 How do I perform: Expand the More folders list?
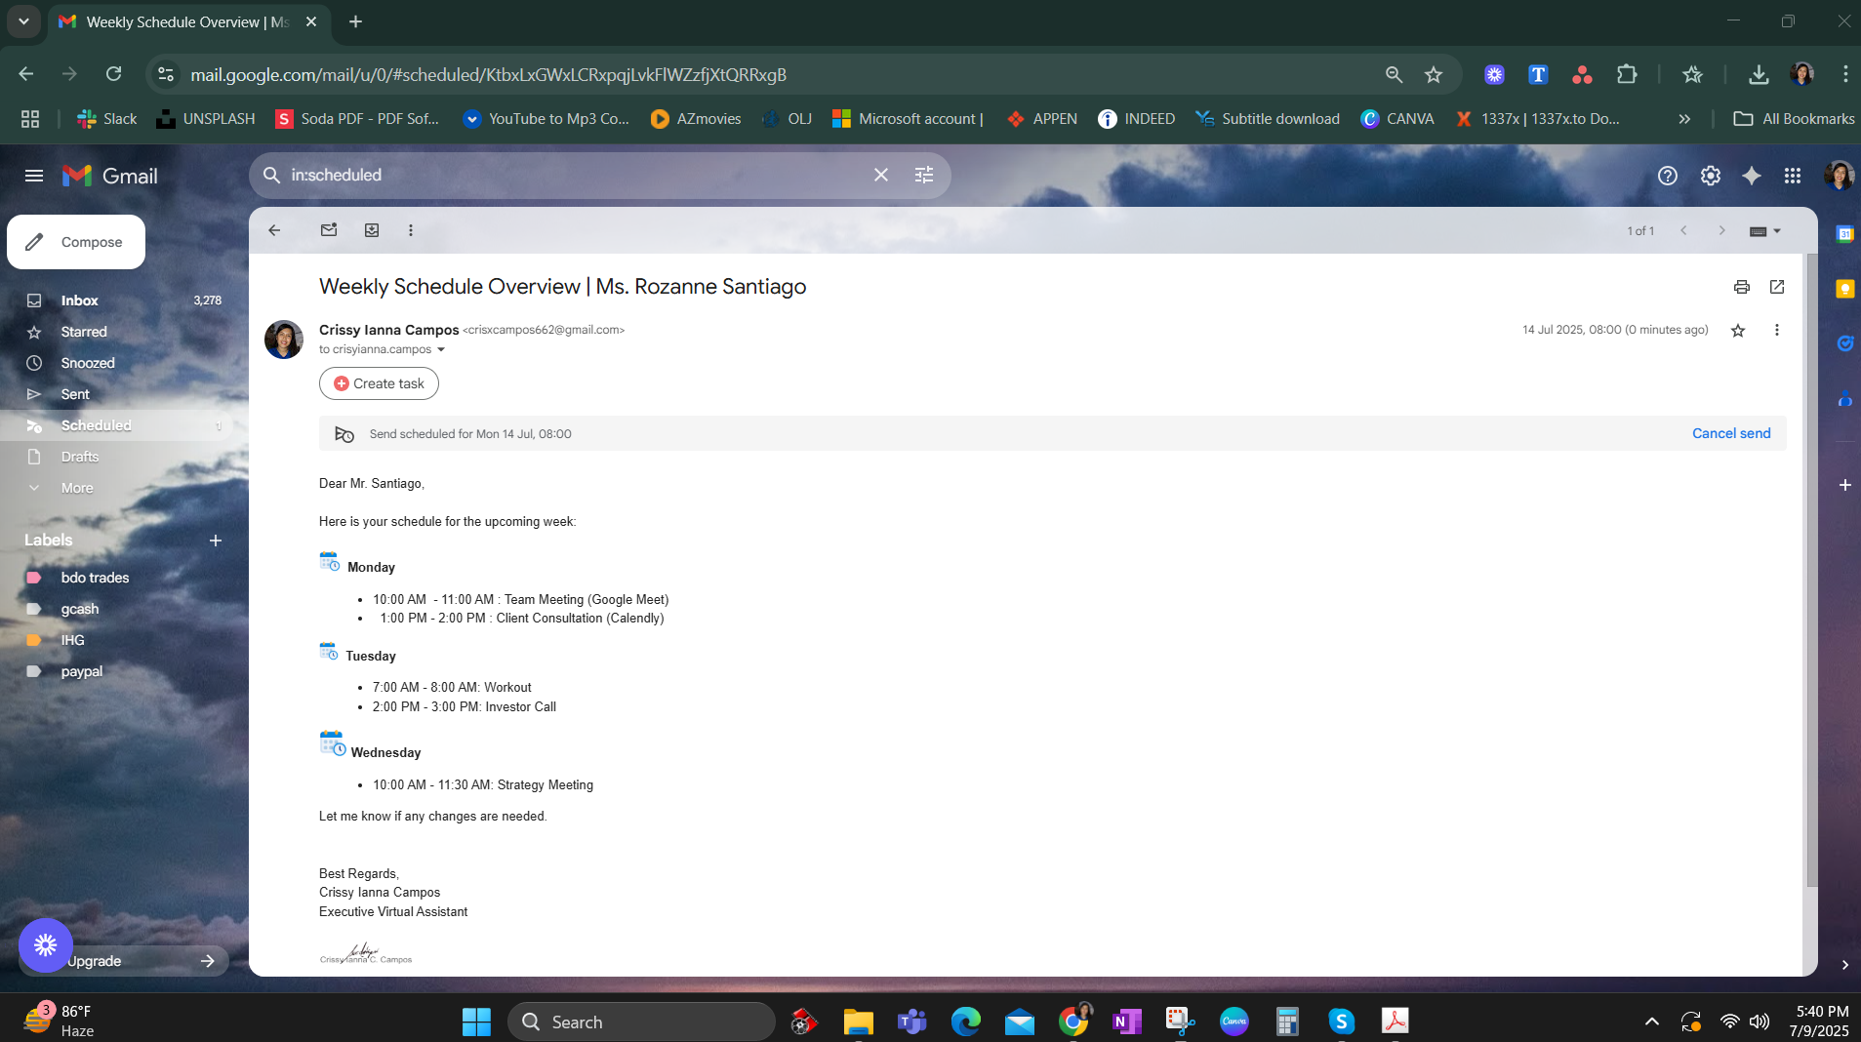tap(76, 488)
